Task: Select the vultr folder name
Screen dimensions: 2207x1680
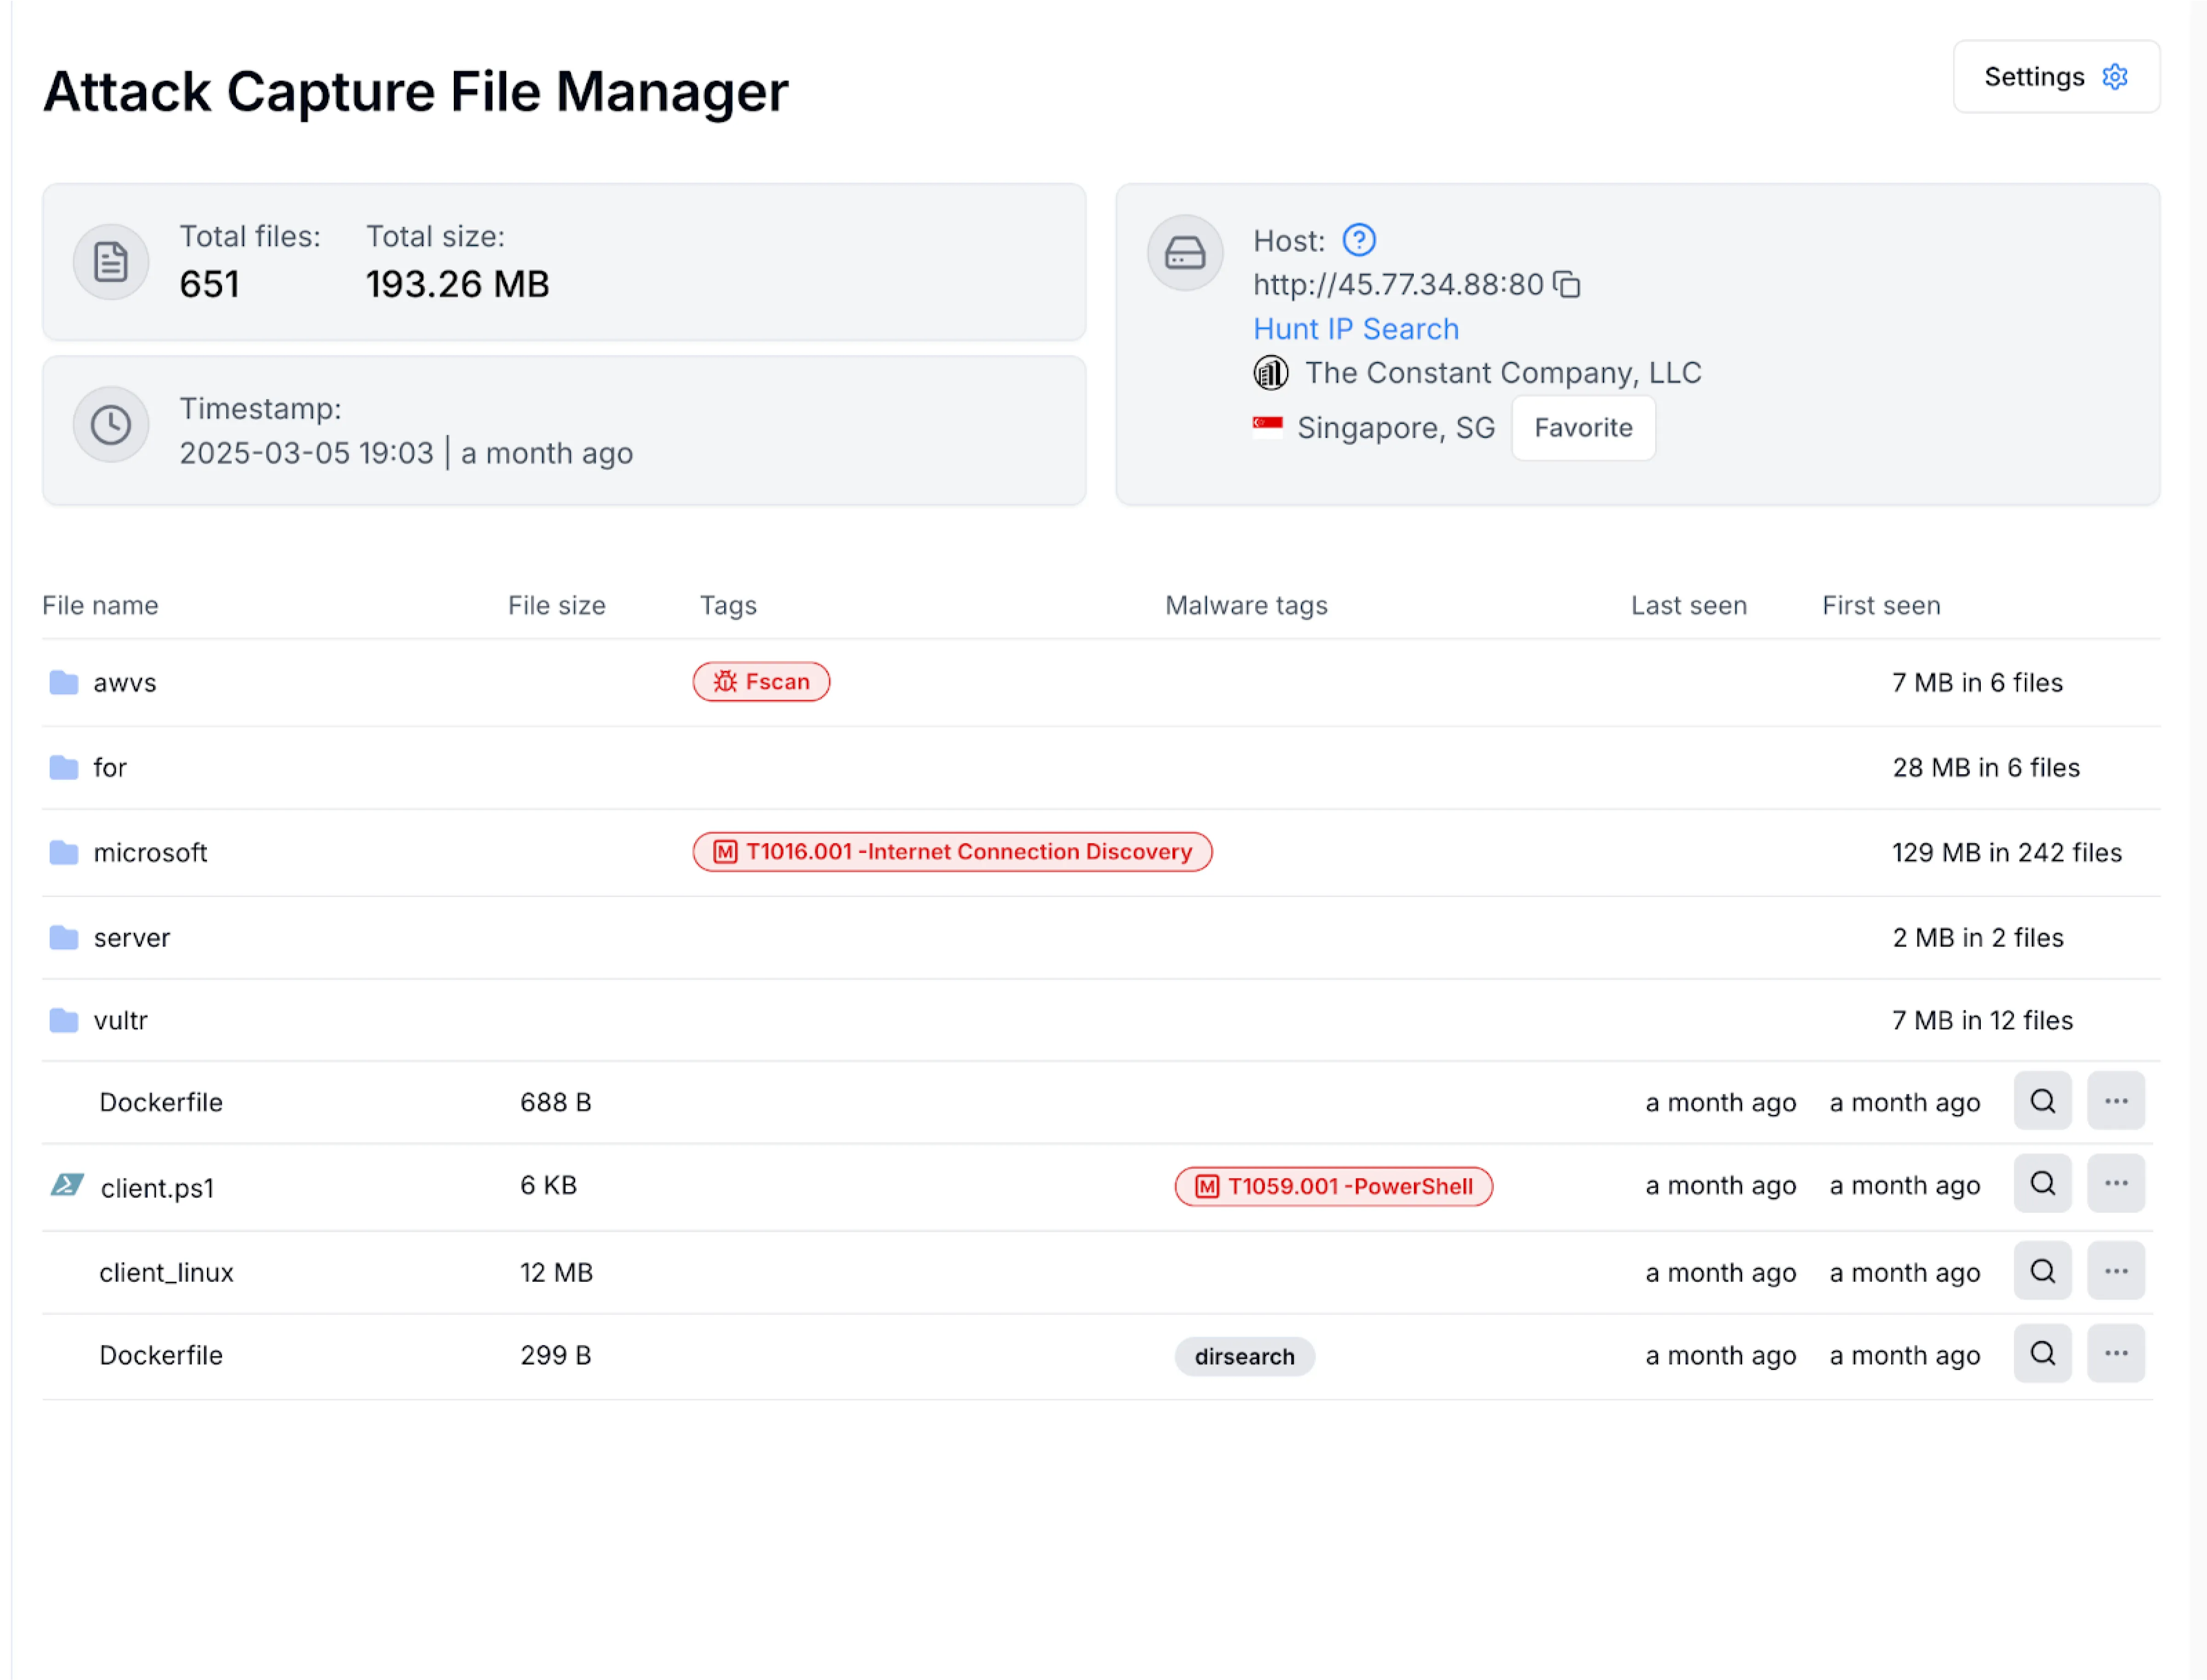Action: [x=121, y=1021]
